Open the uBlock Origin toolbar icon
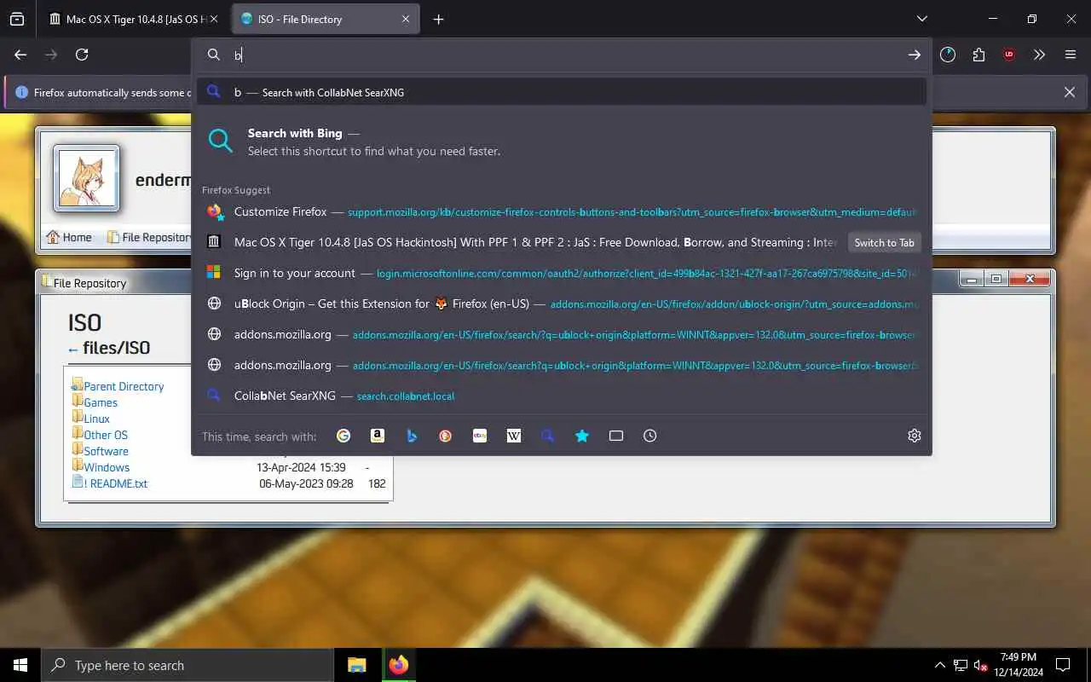The width and height of the screenshot is (1091, 682). [x=1009, y=55]
